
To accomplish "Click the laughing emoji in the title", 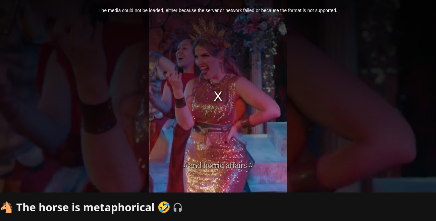I will tap(164, 207).
